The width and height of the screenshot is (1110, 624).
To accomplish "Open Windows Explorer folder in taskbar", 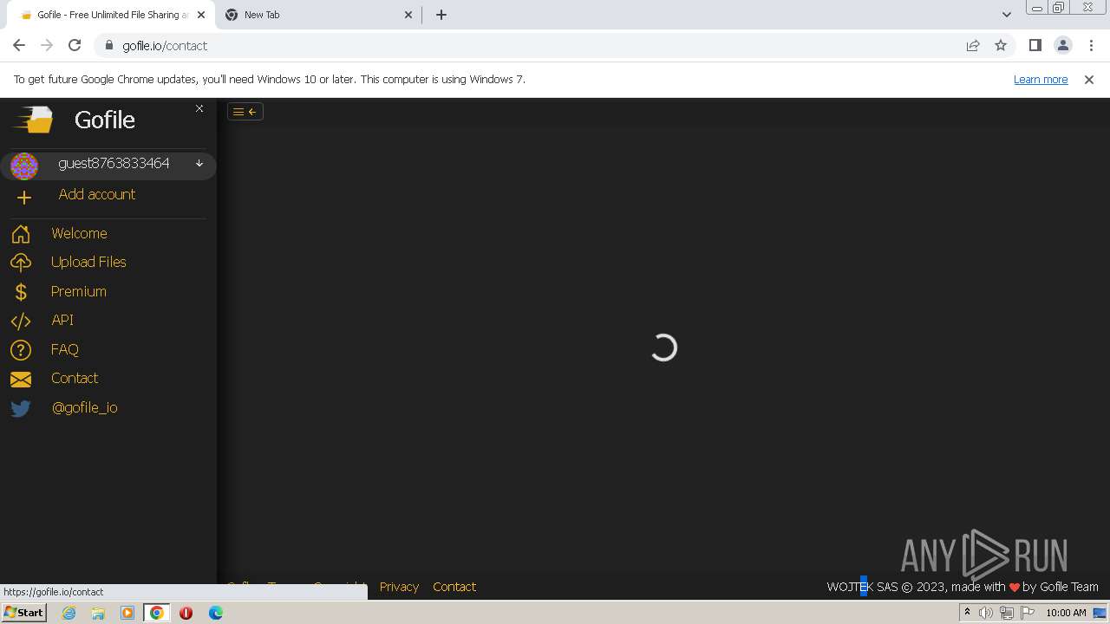I will (x=98, y=613).
